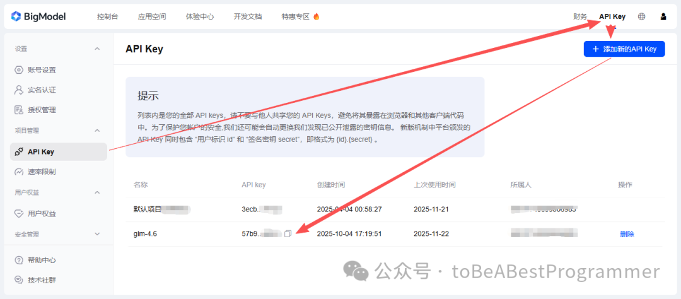This screenshot has height=299, width=681.
Task: Click 添加新的API Key button
Action: click(x=624, y=49)
